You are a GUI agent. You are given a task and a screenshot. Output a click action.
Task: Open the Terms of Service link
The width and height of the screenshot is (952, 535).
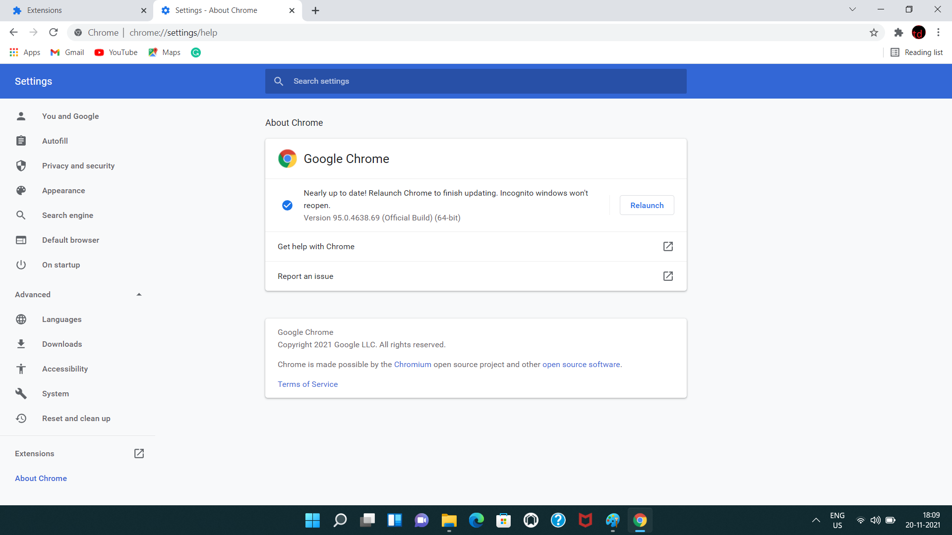tap(307, 383)
